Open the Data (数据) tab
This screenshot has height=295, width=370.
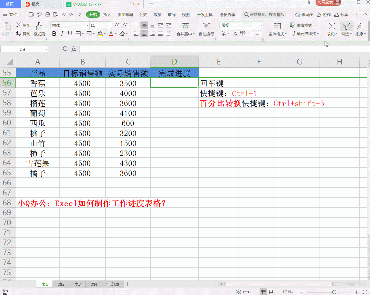[157, 15]
